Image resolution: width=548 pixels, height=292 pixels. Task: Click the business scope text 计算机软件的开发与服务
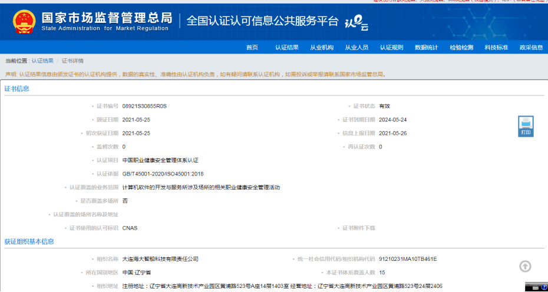coord(202,188)
